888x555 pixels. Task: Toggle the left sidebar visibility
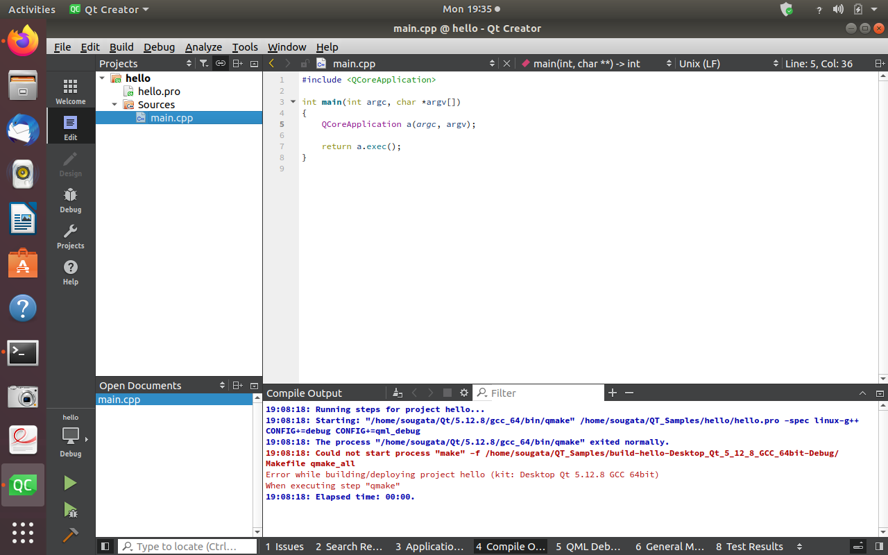pyautogui.click(x=105, y=547)
